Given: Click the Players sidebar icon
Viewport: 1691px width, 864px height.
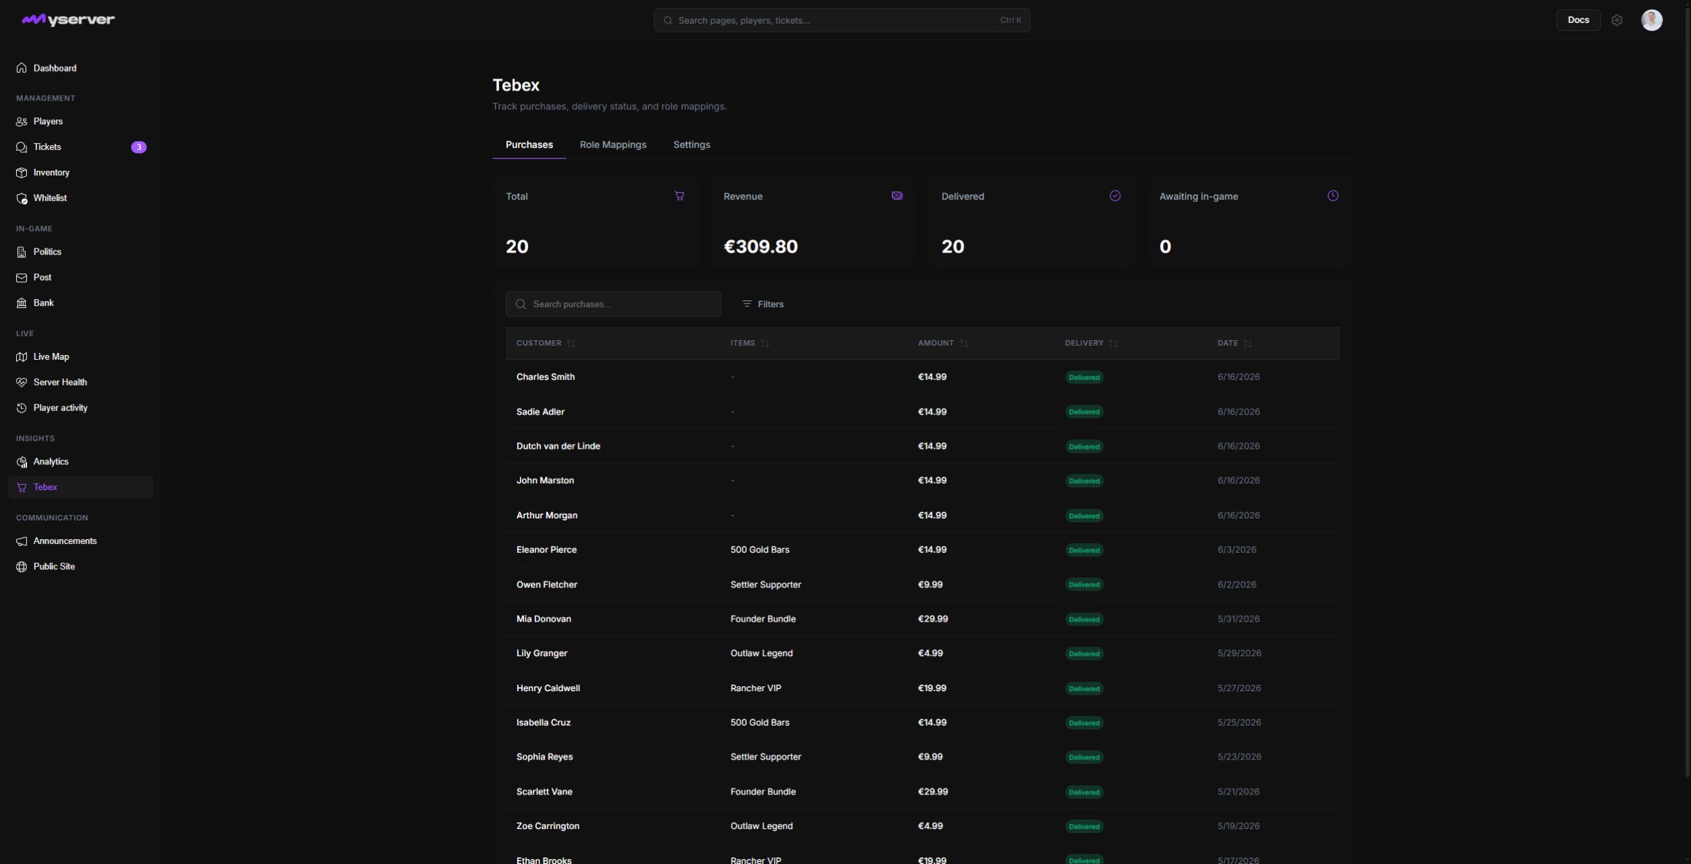Looking at the screenshot, I should (22, 122).
